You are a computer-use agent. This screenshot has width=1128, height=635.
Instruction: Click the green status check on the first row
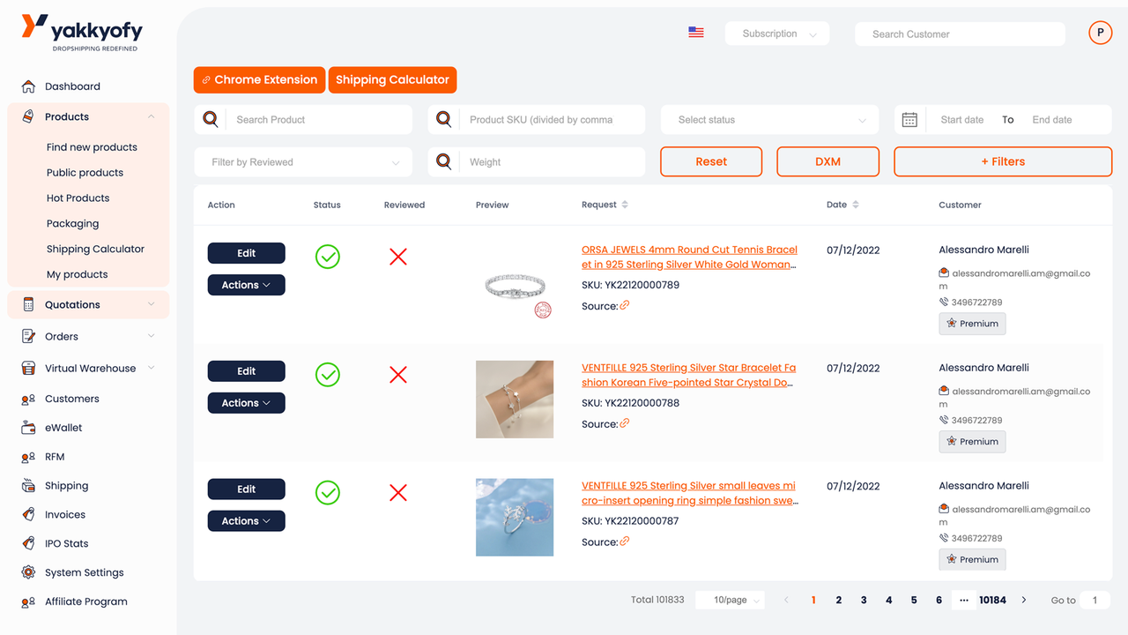327,257
